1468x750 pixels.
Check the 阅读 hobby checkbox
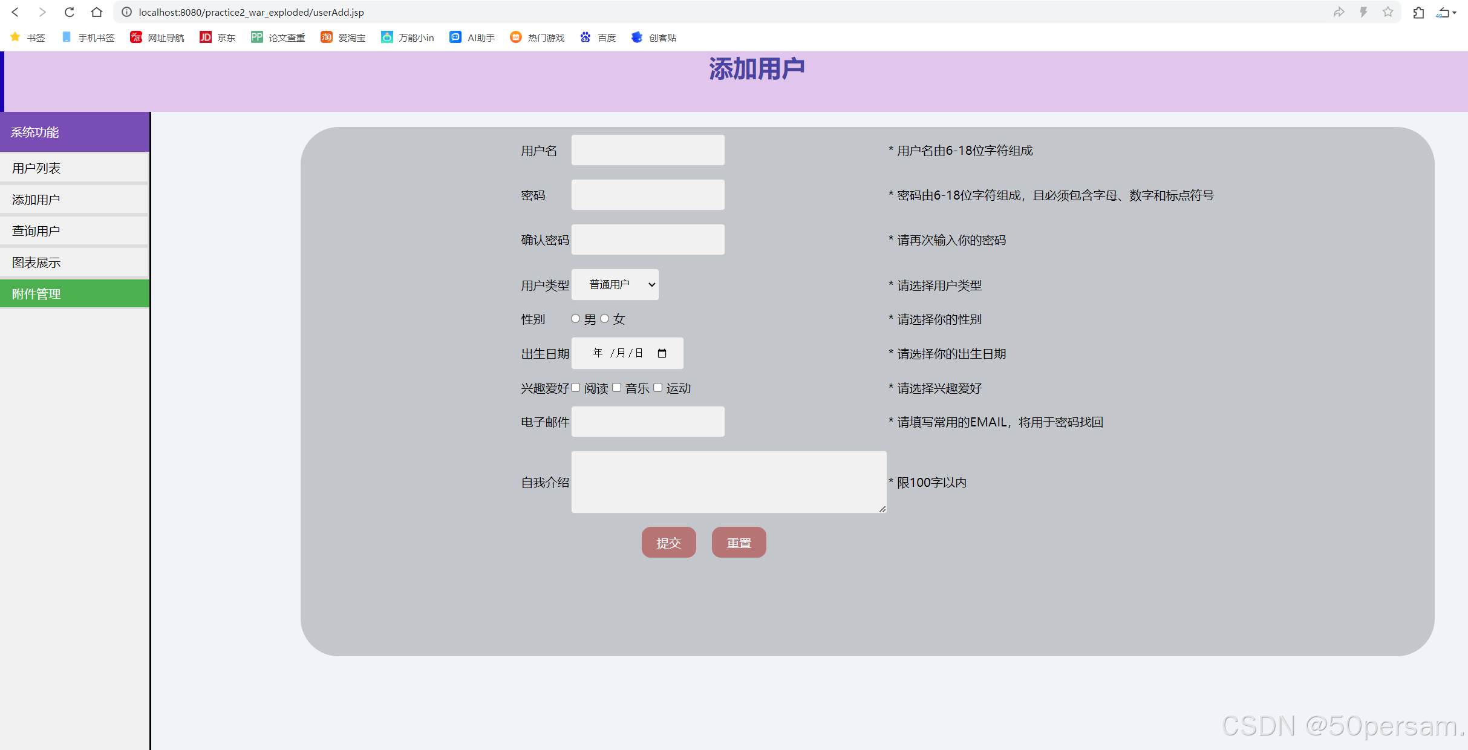[575, 388]
